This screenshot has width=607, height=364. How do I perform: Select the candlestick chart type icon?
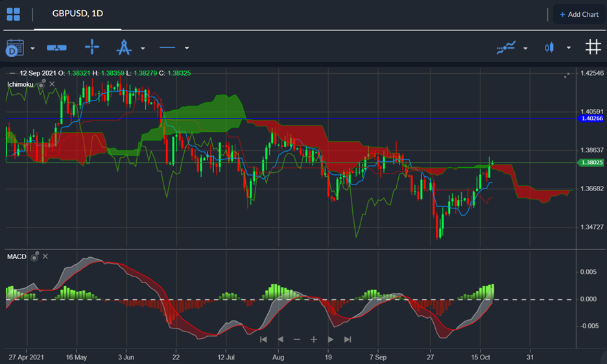pos(549,47)
